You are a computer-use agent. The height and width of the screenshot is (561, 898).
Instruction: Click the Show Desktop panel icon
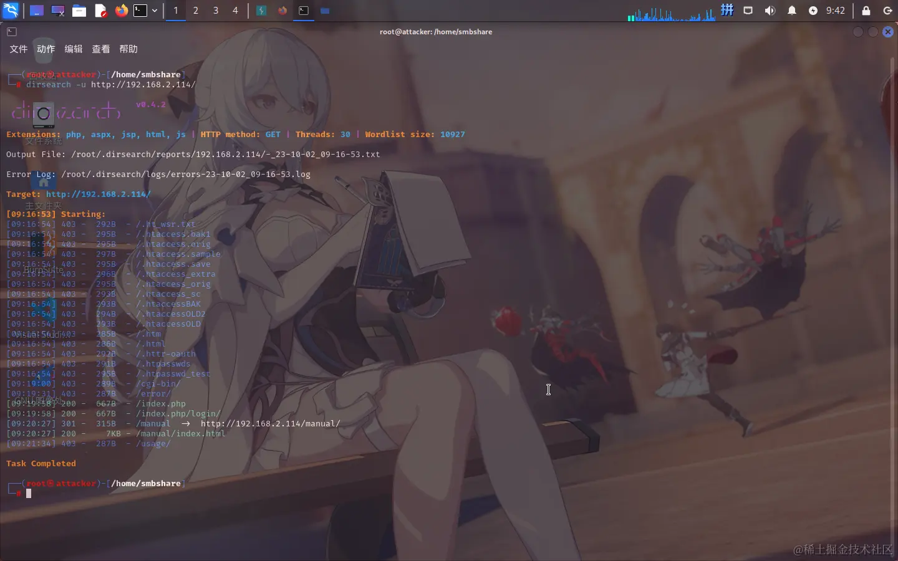click(x=37, y=11)
